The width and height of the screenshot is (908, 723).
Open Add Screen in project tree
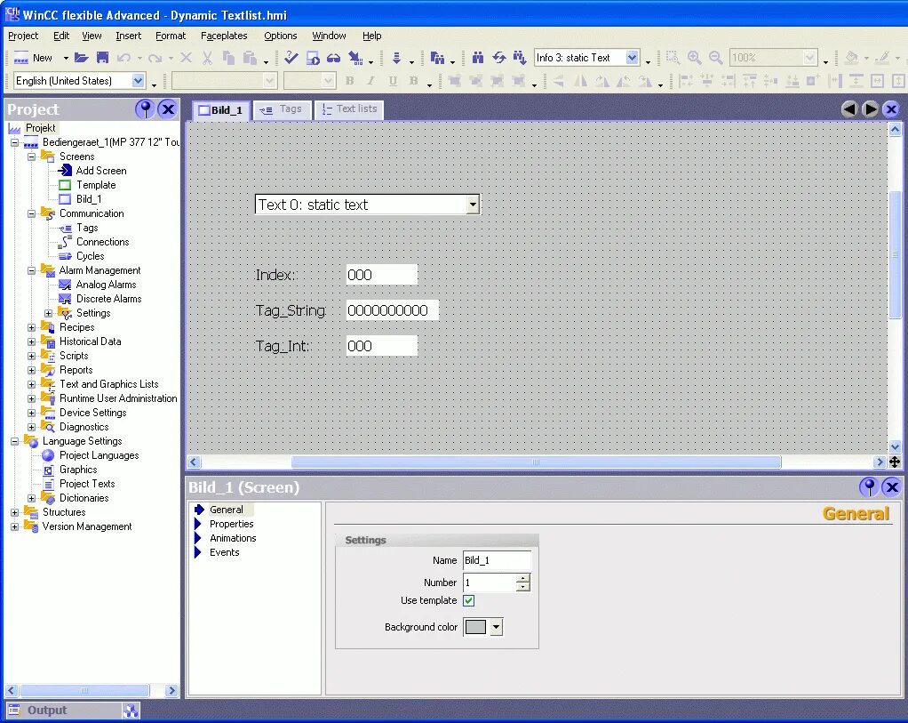coord(101,171)
